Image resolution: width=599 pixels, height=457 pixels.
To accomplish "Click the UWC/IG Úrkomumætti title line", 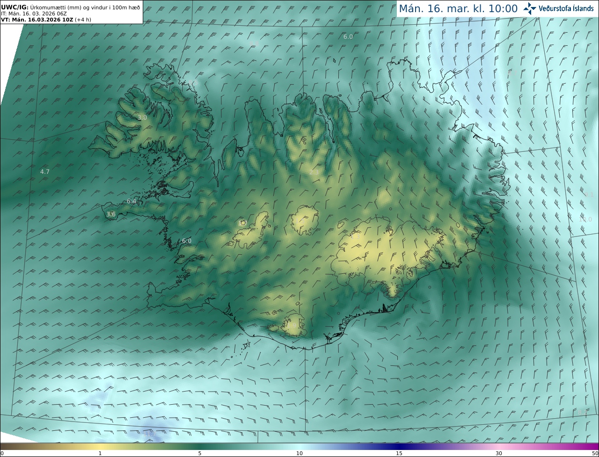I will pos(70,7).
